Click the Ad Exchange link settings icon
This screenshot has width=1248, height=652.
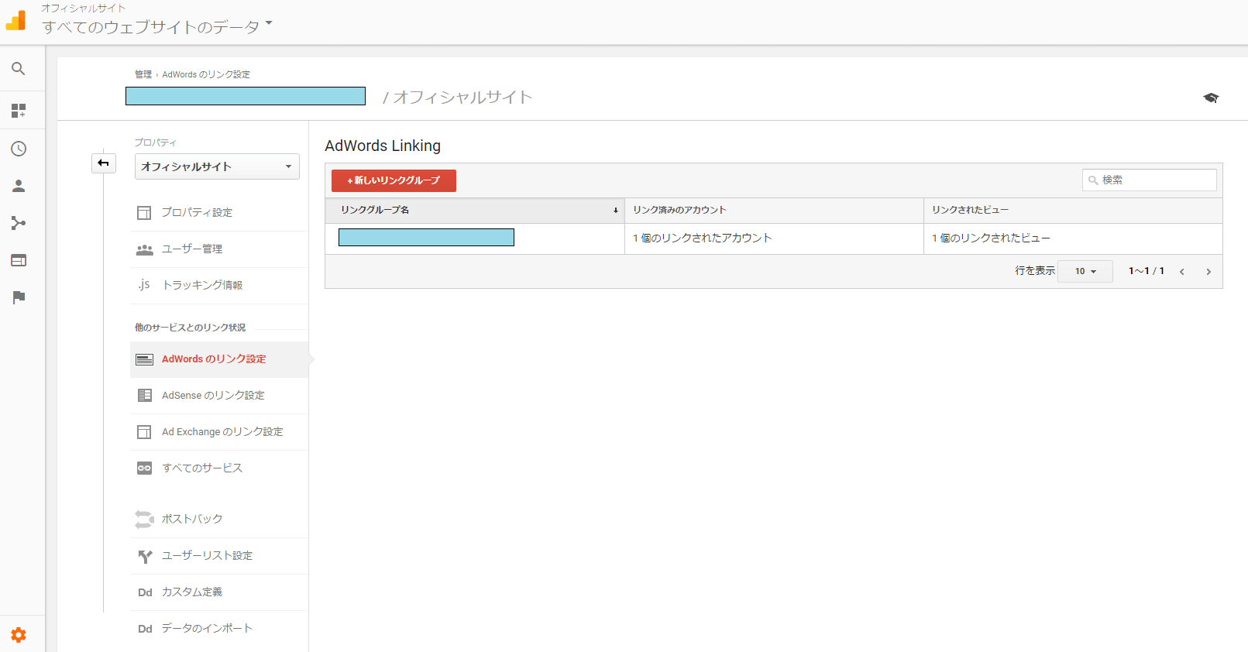tap(144, 432)
